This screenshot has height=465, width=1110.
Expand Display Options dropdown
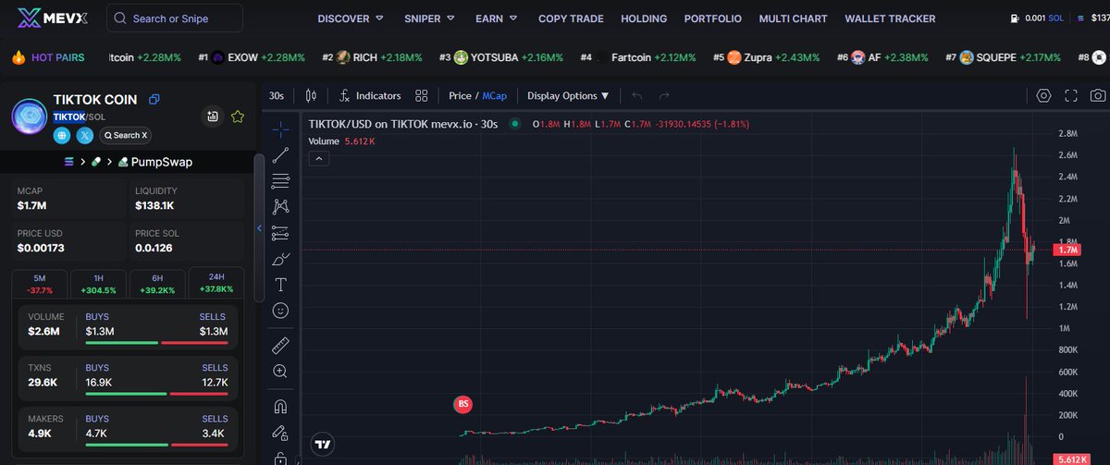pyautogui.click(x=569, y=95)
